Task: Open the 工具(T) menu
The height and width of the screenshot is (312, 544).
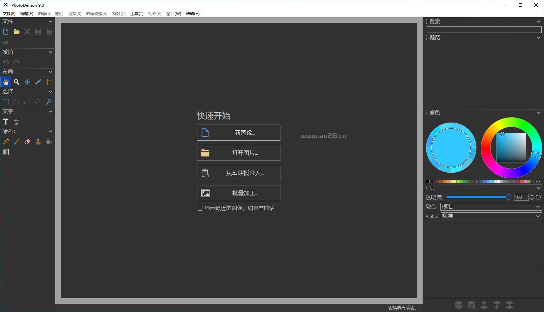Action: pos(137,14)
